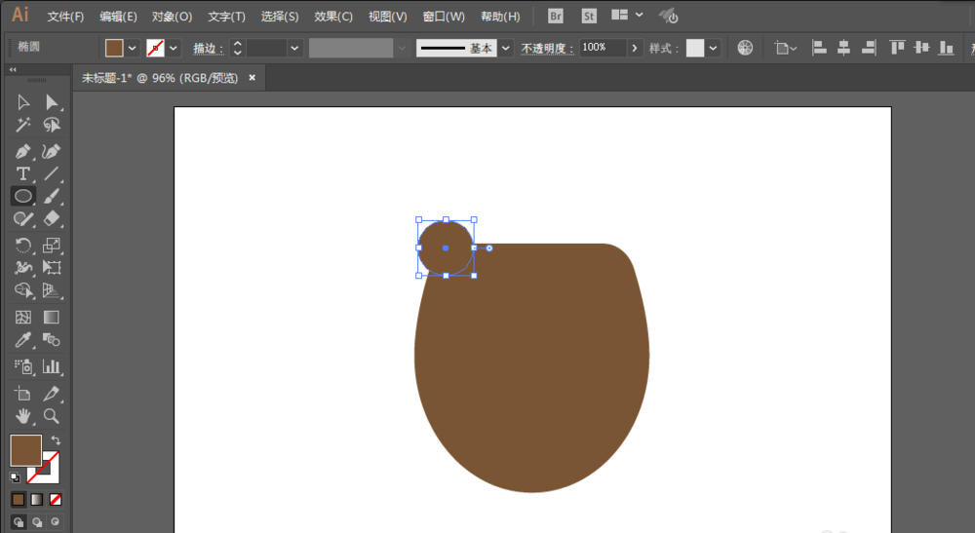Select the Hand tool
Image resolution: width=975 pixels, height=533 pixels.
23,416
